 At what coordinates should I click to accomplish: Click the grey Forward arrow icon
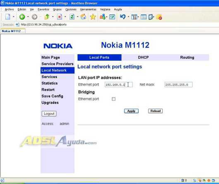click(x=34, y=17)
